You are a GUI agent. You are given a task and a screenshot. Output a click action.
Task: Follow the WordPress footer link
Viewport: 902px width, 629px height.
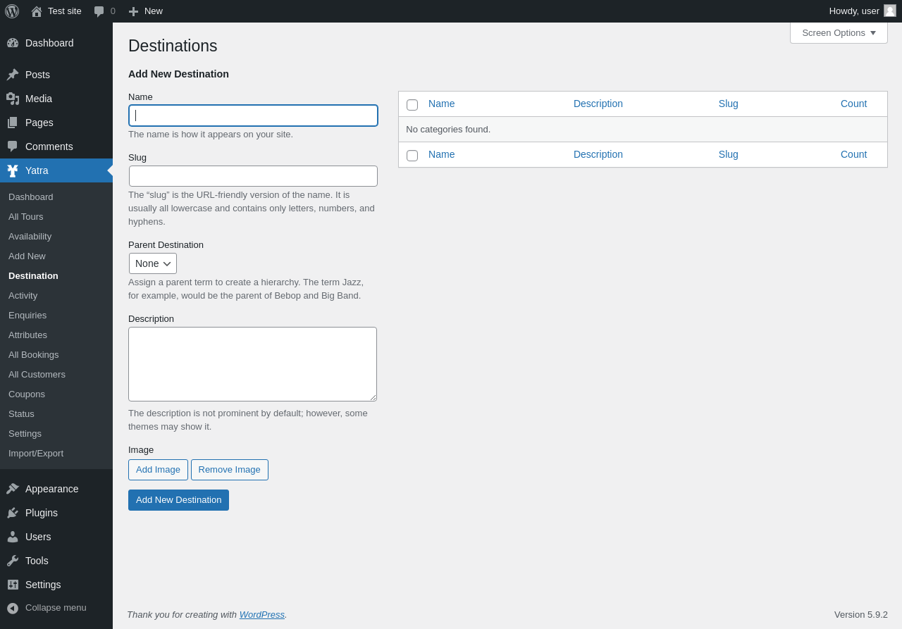coord(262,614)
